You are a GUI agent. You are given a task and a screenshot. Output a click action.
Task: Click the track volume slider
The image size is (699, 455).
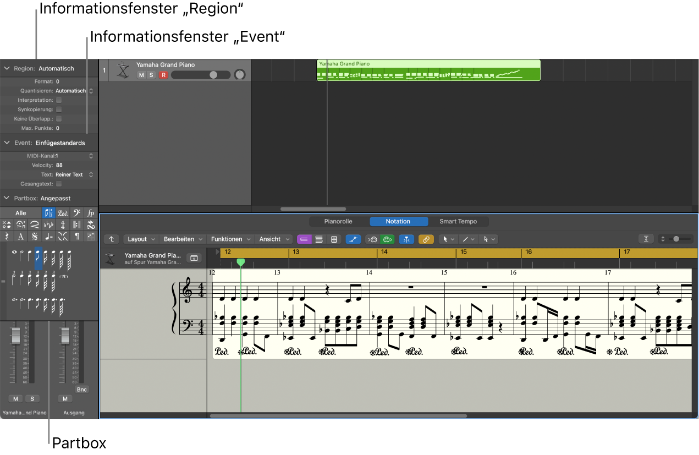201,75
